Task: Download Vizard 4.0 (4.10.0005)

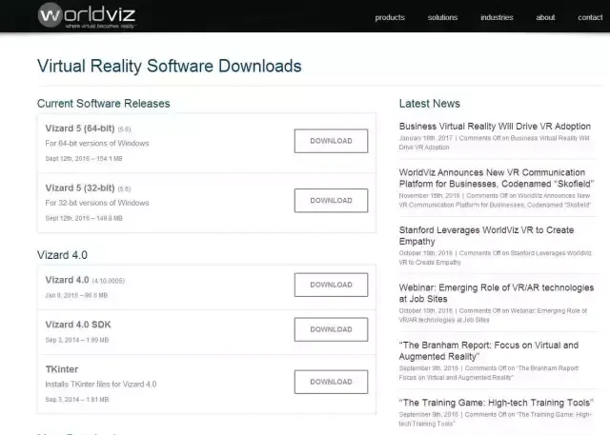Action: coord(331,285)
